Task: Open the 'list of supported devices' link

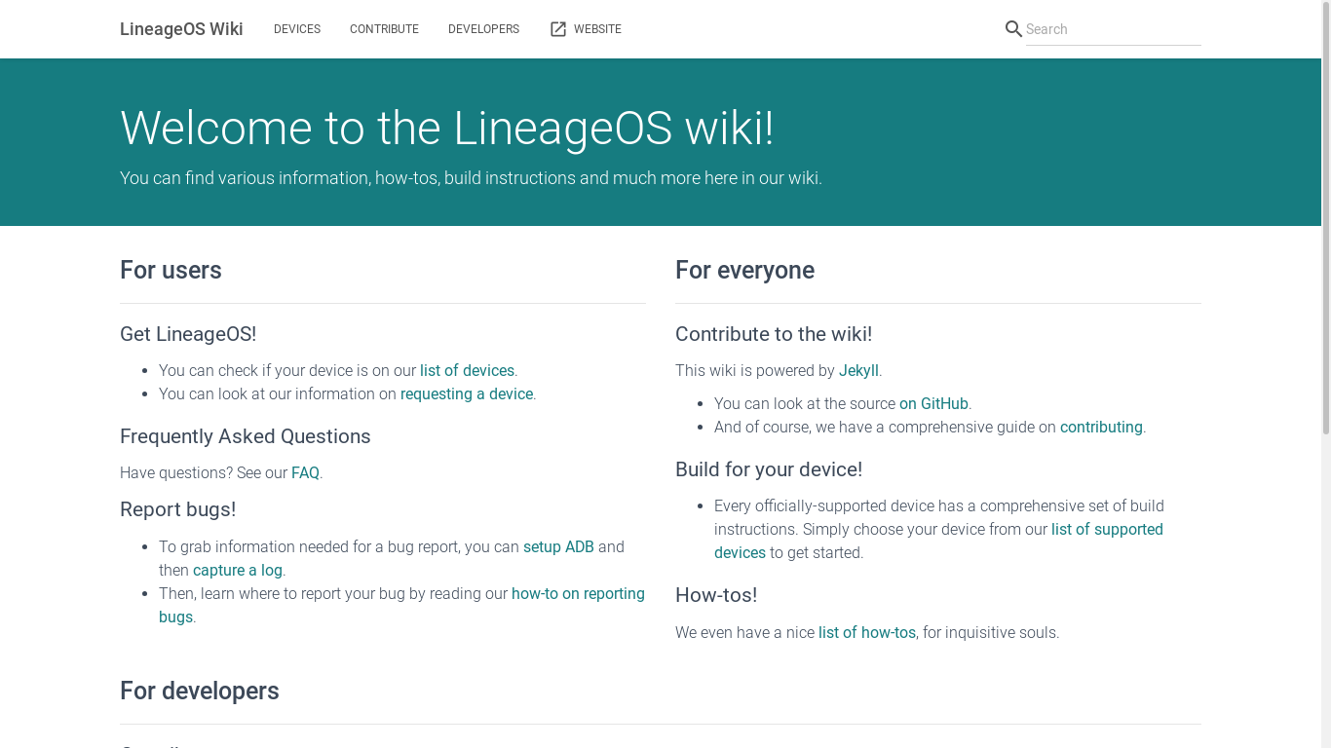Action: pos(1107,530)
